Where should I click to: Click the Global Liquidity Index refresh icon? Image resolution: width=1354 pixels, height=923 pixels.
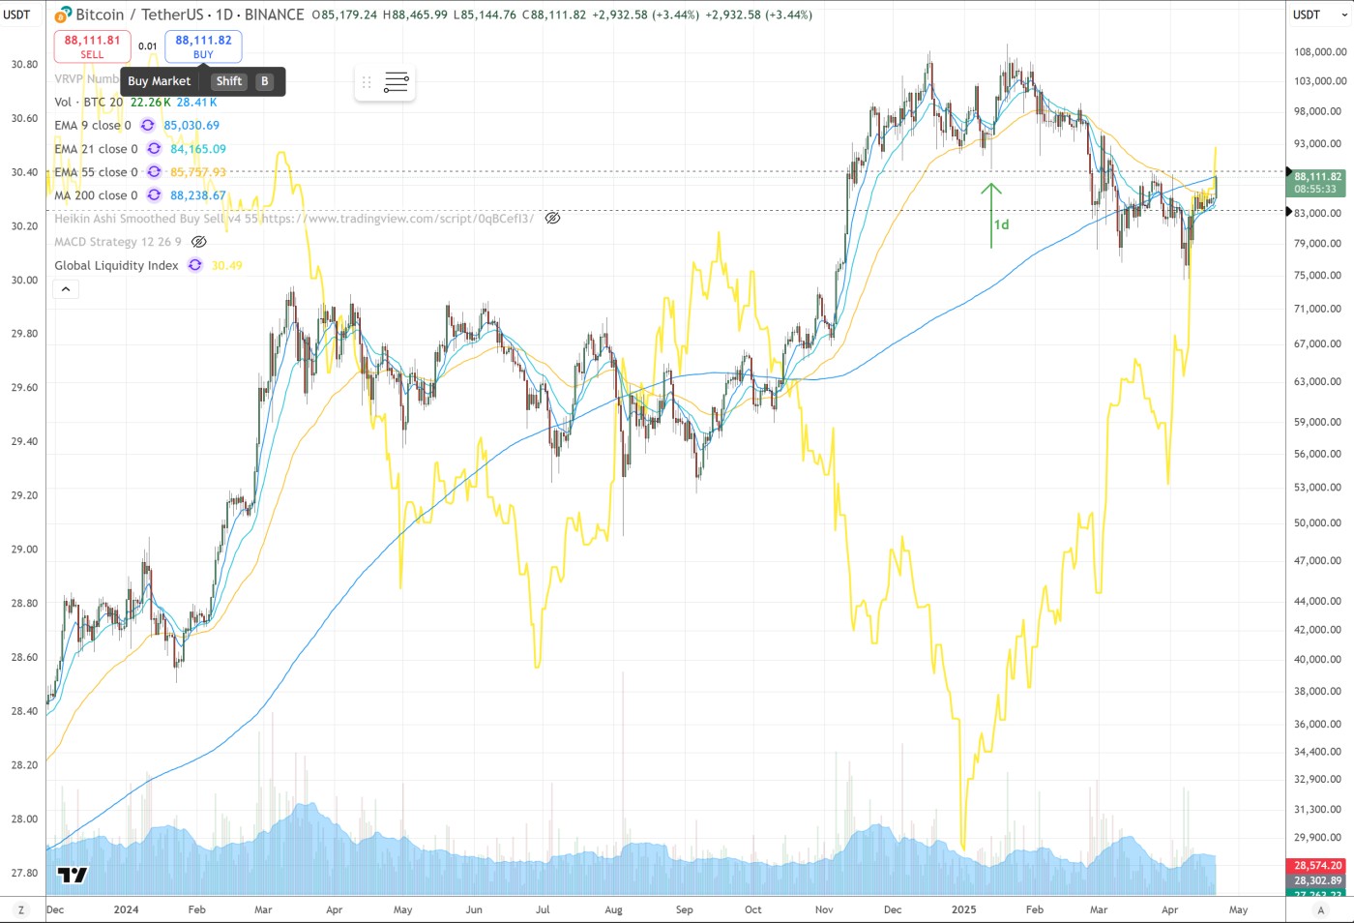(194, 265)
